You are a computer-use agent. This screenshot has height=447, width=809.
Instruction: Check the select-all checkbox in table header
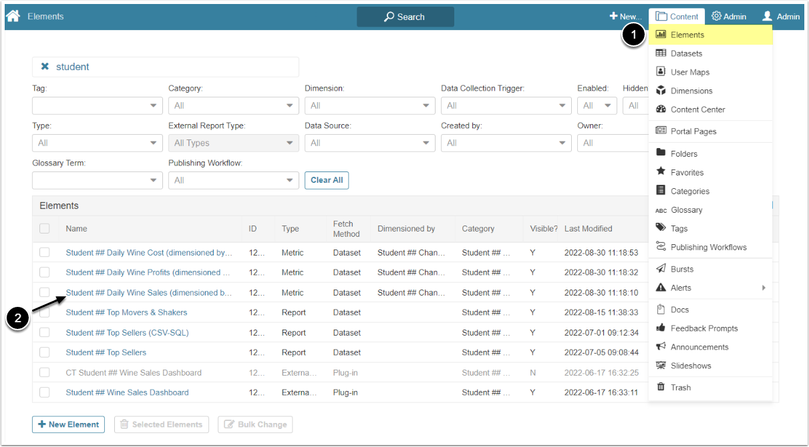point(45,229)
